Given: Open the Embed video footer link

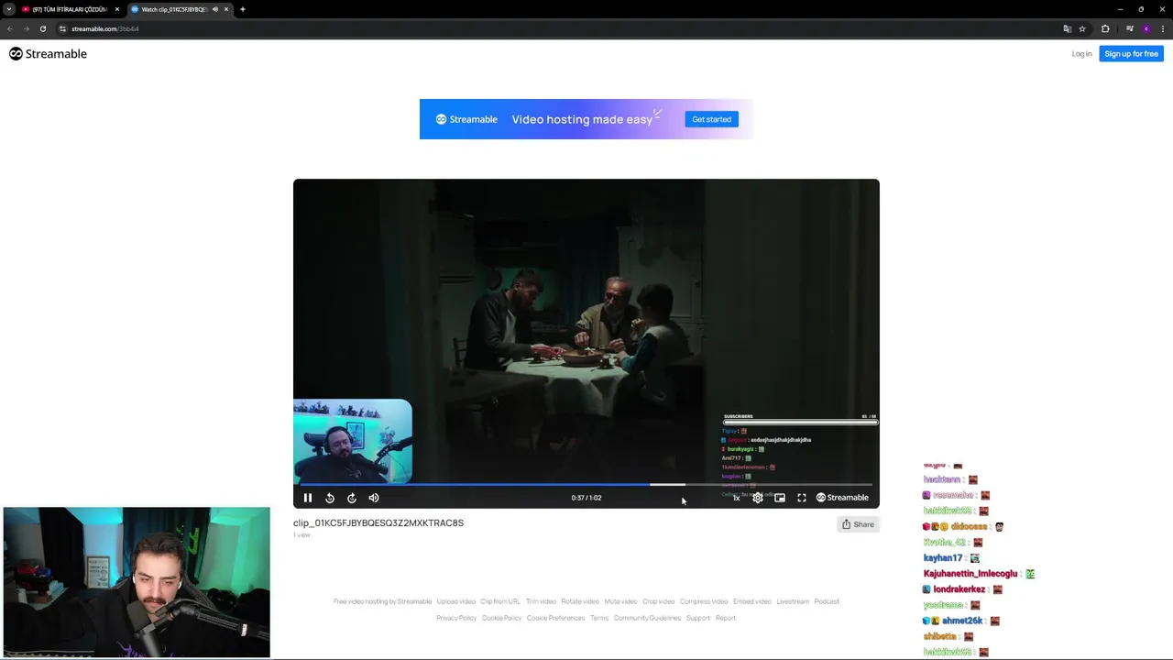Looking at the screenshot, I should 752,601.
